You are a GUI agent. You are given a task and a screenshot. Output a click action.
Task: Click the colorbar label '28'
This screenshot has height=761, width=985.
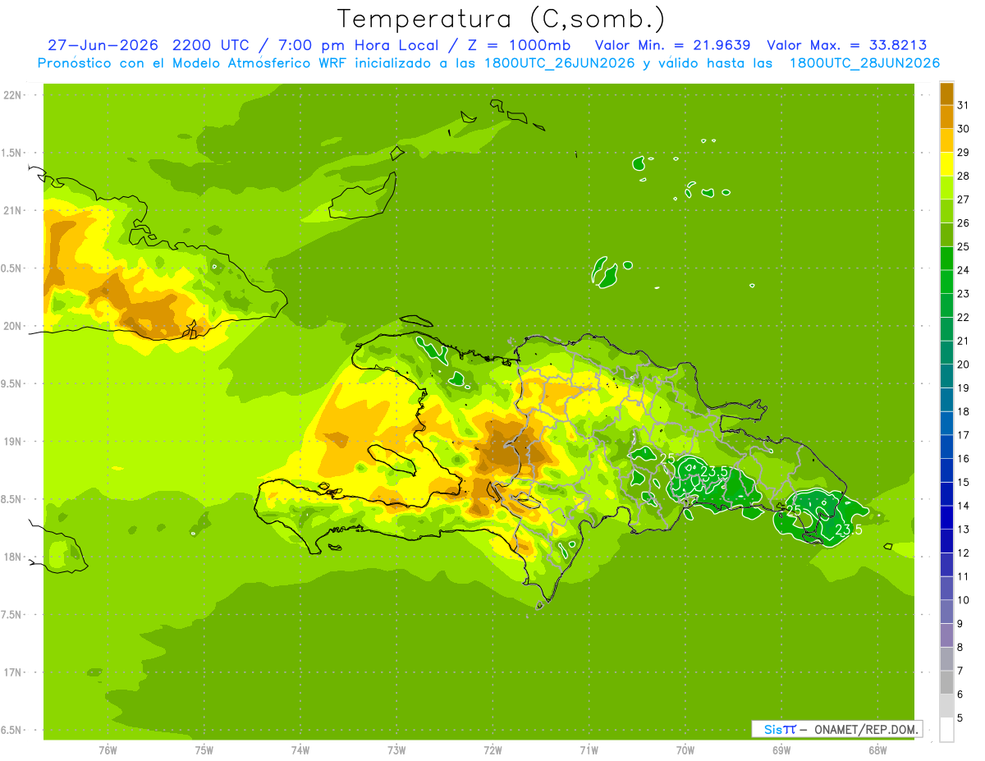963,176
